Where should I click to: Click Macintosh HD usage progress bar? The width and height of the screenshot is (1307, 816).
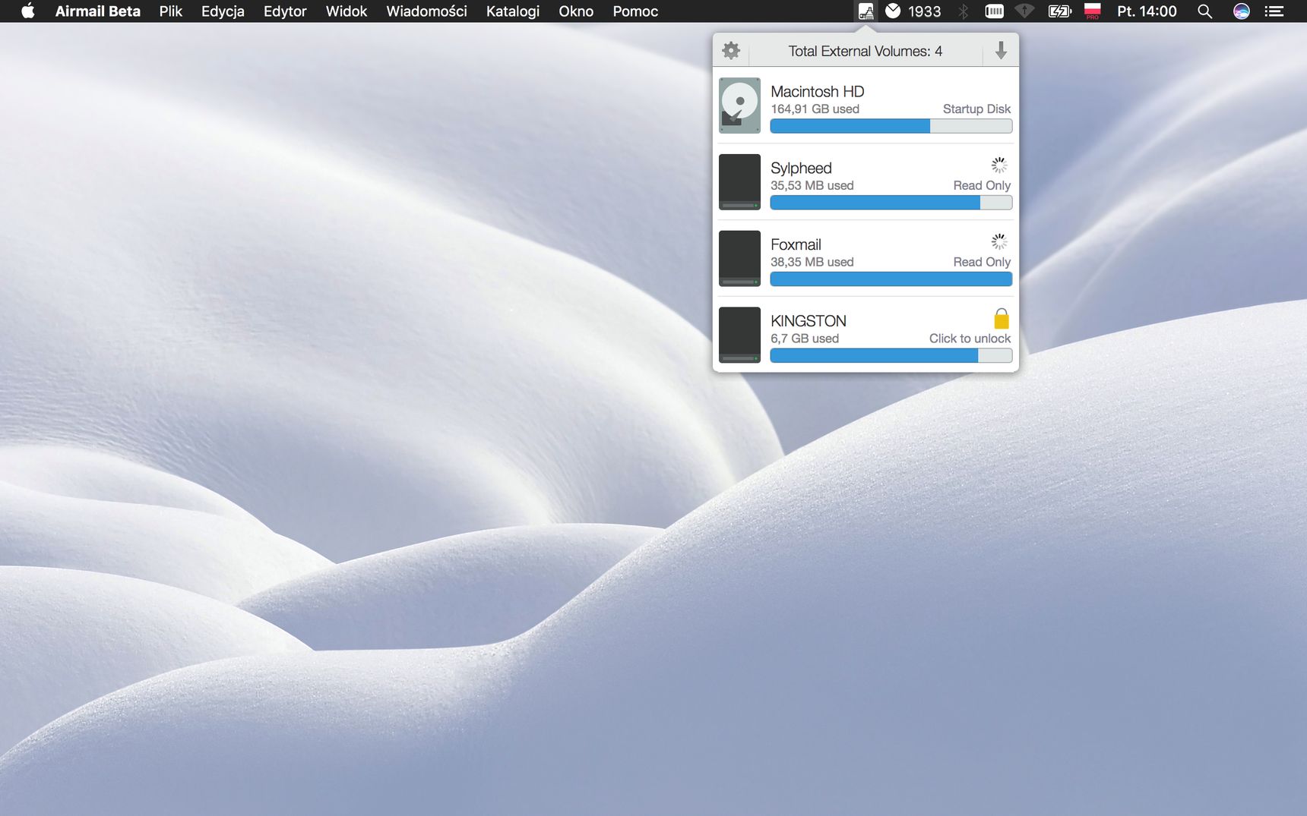891,126
